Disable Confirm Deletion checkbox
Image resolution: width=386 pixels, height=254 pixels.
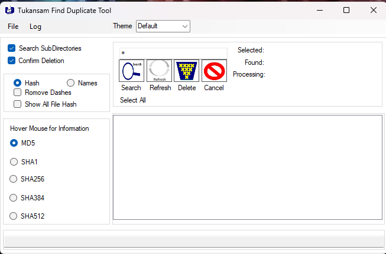click(12, 60)
